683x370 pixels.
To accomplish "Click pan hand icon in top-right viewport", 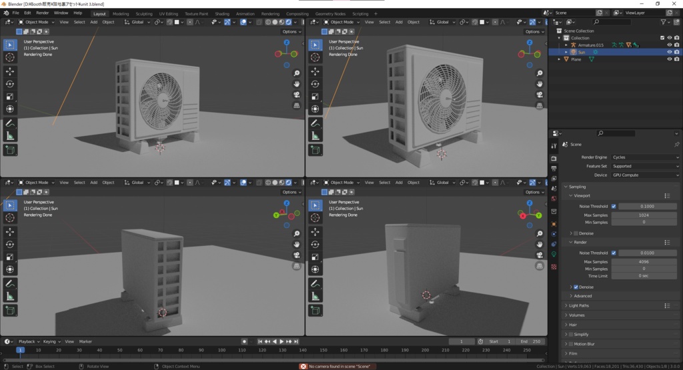I will (x=539, y=83).
